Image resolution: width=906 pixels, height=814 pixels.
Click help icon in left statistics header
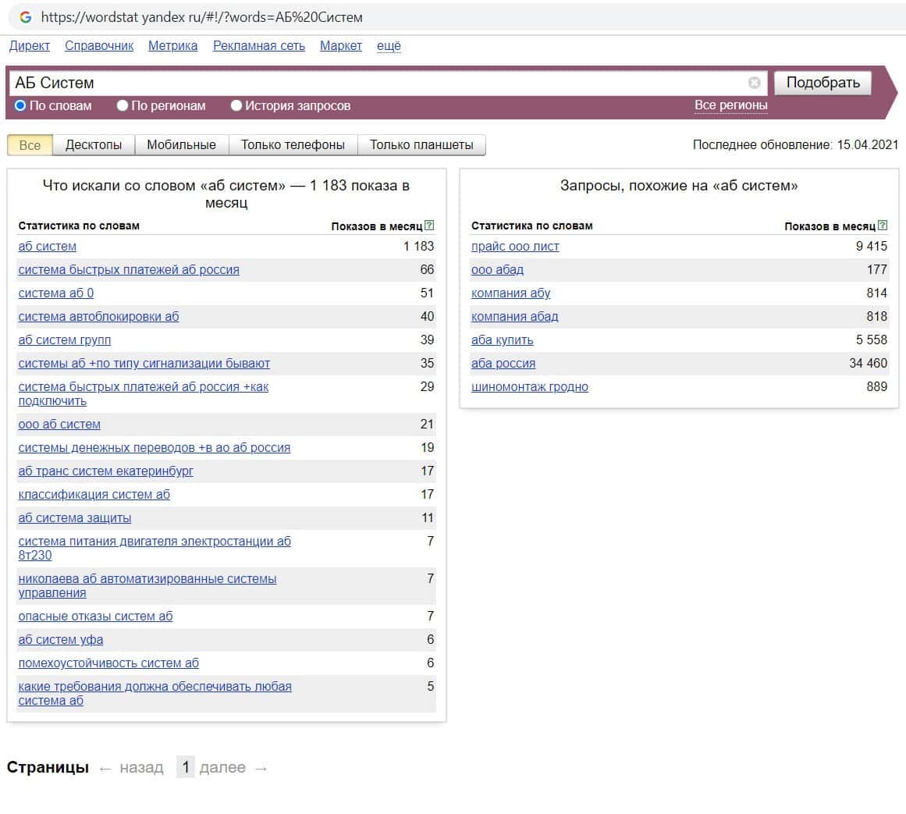click(428, 226)
